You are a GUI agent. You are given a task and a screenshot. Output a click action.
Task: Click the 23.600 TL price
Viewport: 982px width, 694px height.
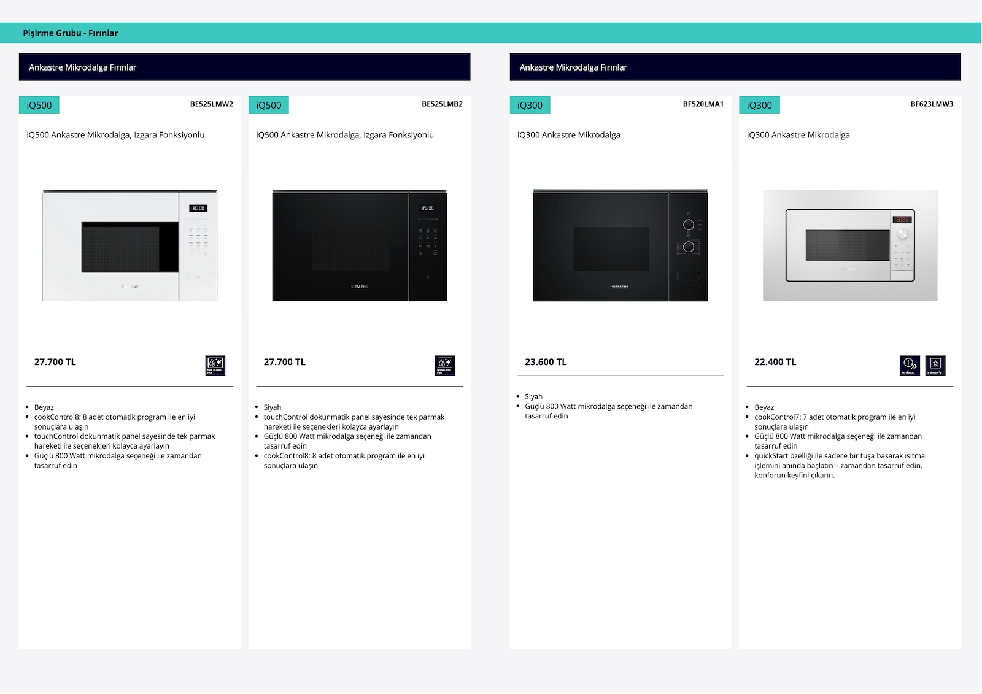pos(546,362)
